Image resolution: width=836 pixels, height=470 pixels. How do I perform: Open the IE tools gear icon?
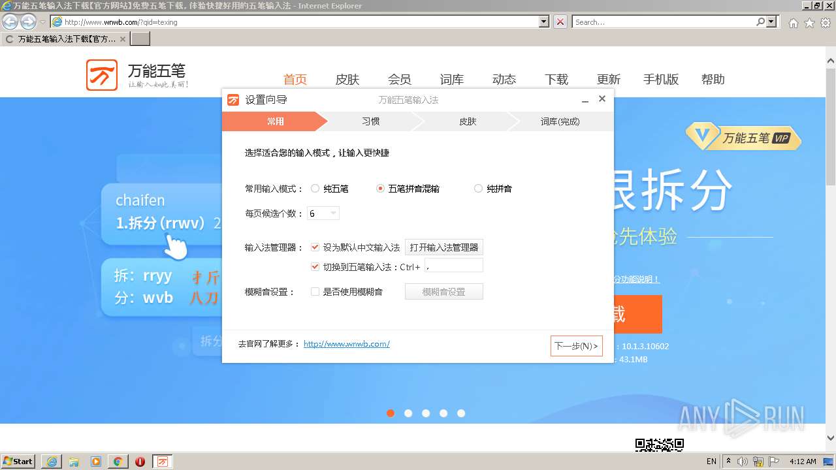point(826,23)
